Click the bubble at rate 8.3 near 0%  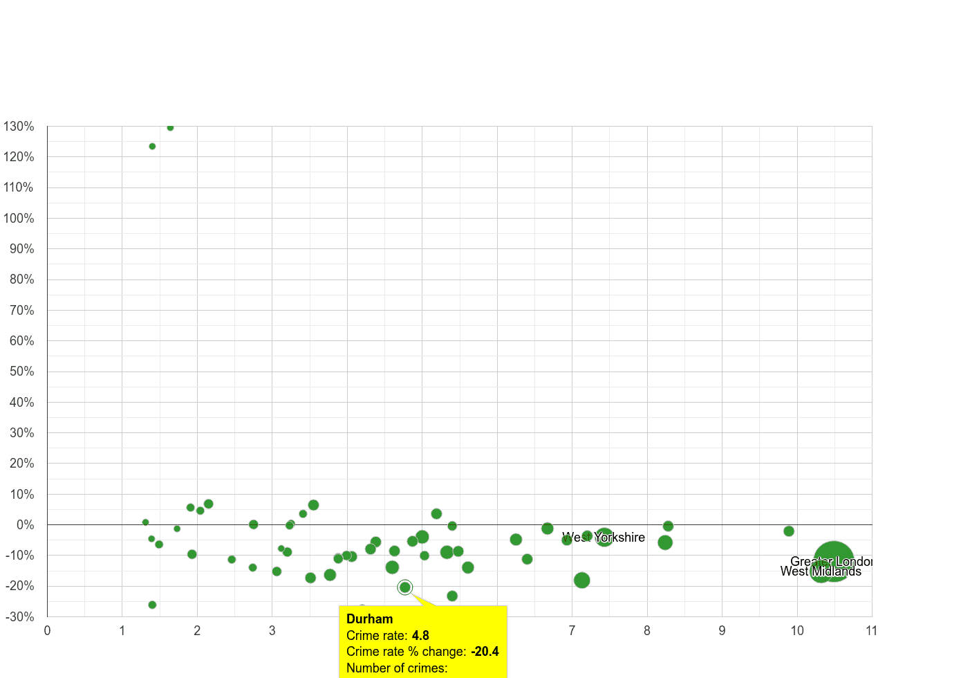[x=668, y=526]
